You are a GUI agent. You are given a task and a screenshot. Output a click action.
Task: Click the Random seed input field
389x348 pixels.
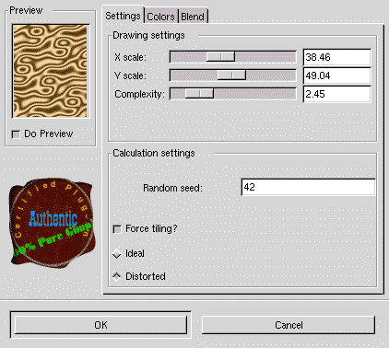(x=308, y=187)
